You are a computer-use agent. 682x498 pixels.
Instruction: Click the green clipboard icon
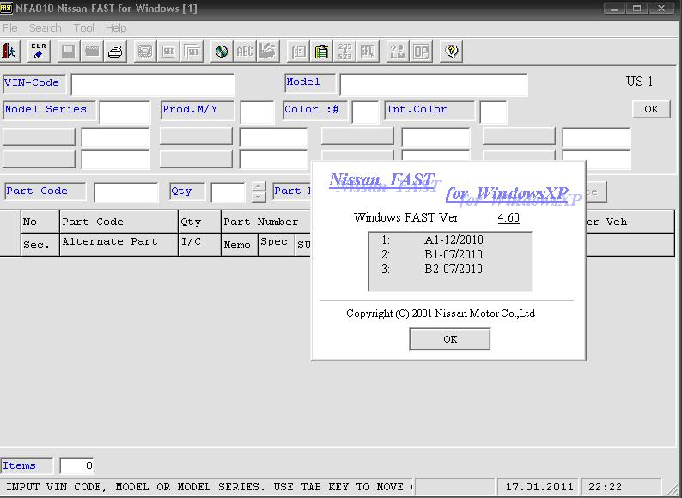pyautogui.click(x=321, y=52)
